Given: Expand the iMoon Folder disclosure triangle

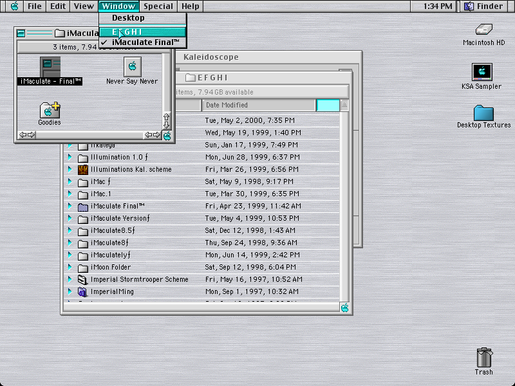Looking at the screenshot, I should pyautogui.click(x=70, y=267).
